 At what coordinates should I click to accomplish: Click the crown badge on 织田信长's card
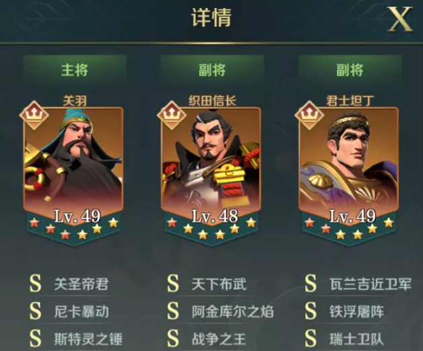pyautogui.click(x=171, y=116)
